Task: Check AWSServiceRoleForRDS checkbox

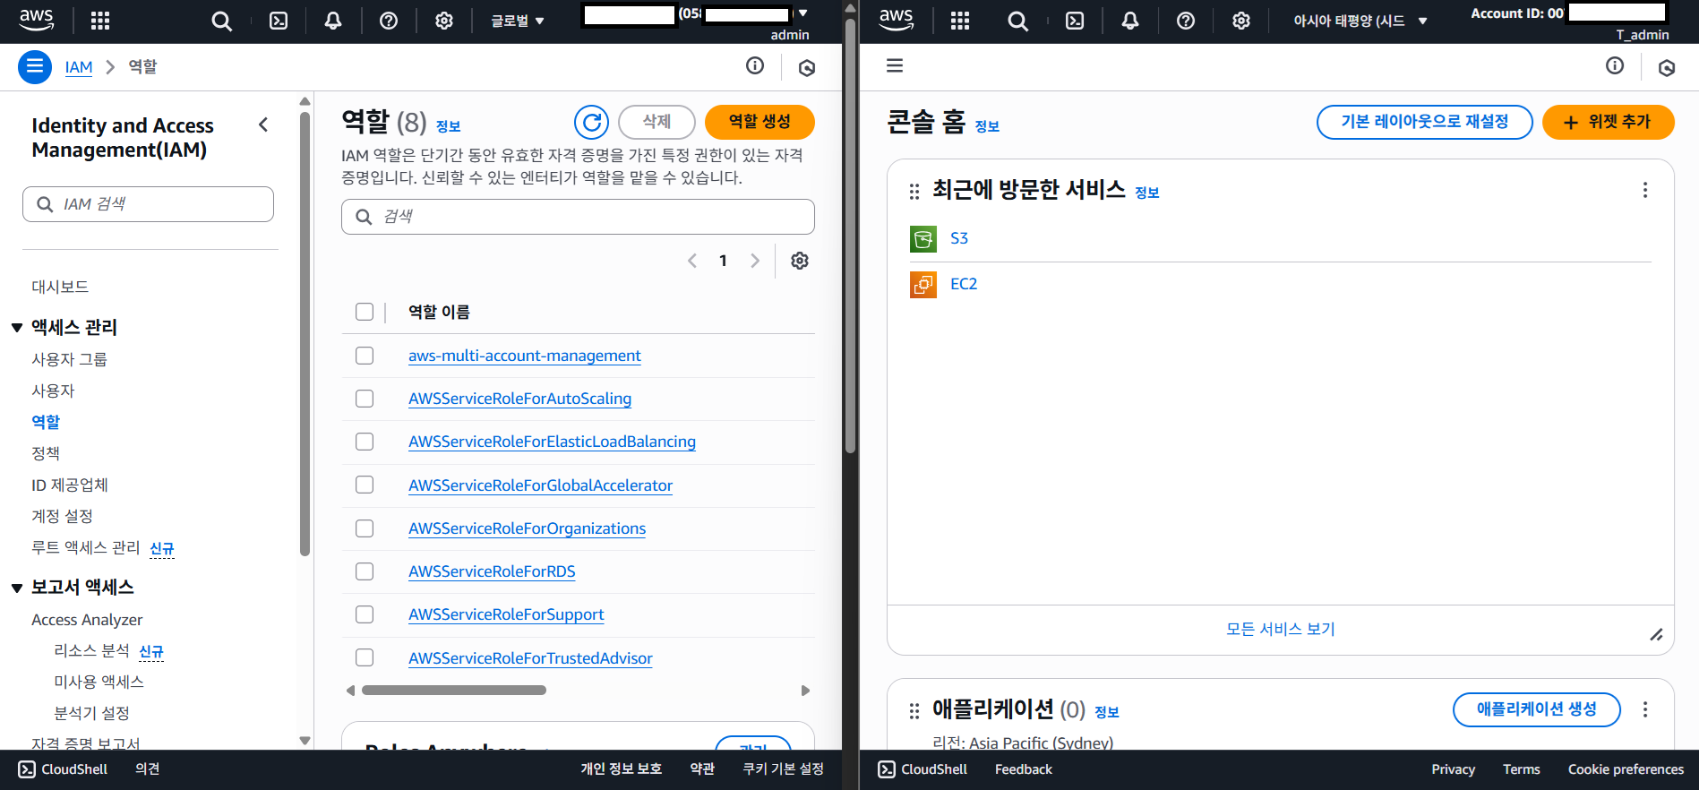Action: pyautogui.click(x=365, y=571)
